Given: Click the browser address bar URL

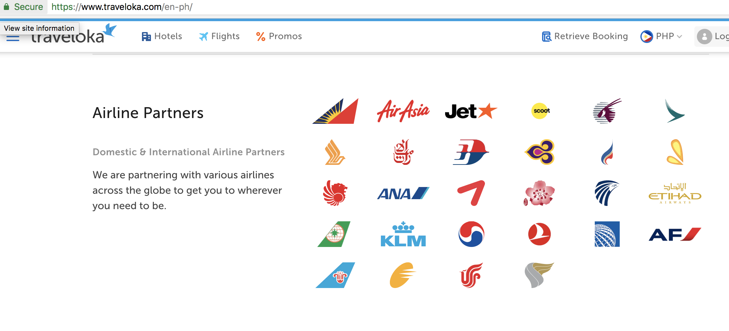Looking at the screenshot, I should click(122, 7).
